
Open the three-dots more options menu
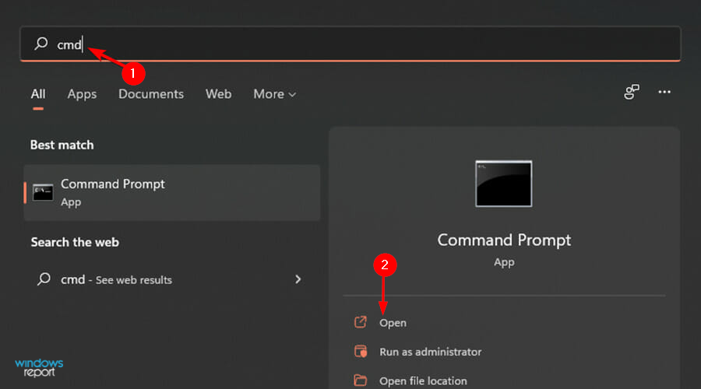tap(664, 93)
